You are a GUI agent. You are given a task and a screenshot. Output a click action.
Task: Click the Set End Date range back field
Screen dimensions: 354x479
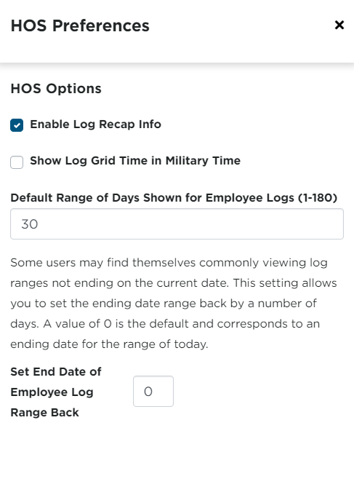tap(153, 392)
